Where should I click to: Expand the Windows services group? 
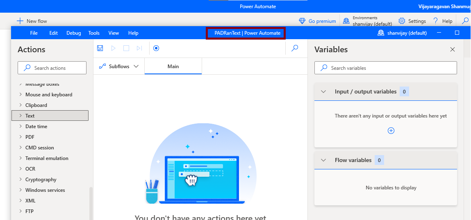tap(20, 190)
